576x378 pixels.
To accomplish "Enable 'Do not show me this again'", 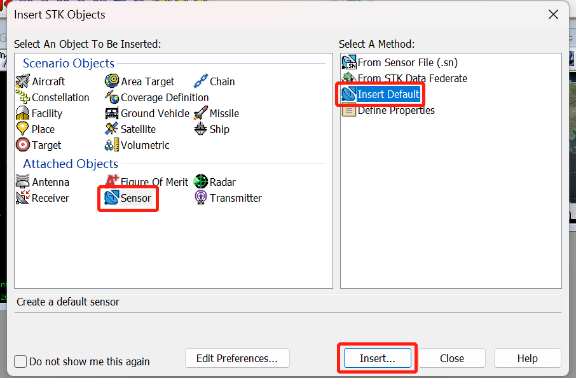I will point(20,361).
